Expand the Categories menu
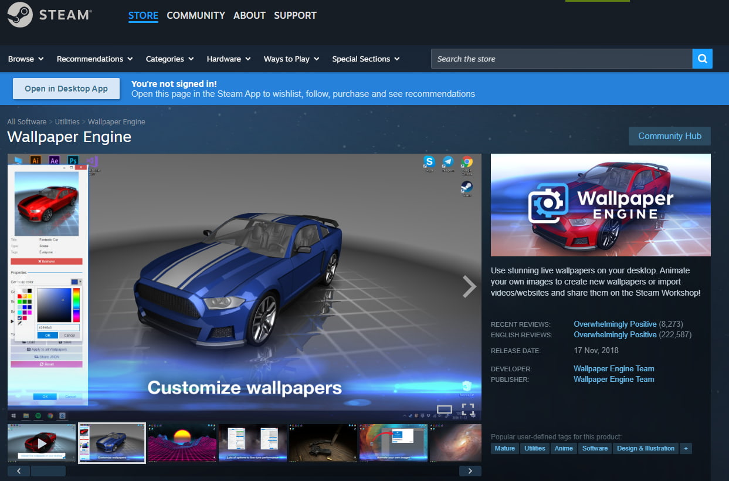The height and width of the screenshot is (481, 729). [x=169, y=59]
